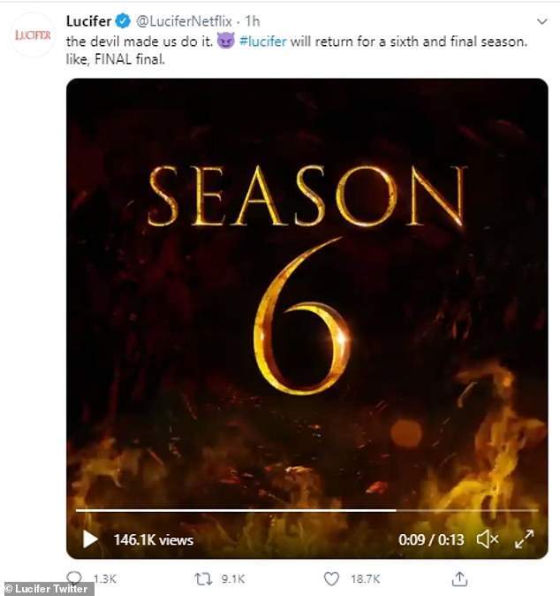This screenshot has width=560, height=596.
Task: Click the 9.1K retweet count
Action: pyautogui.click(x=234, y=579)
